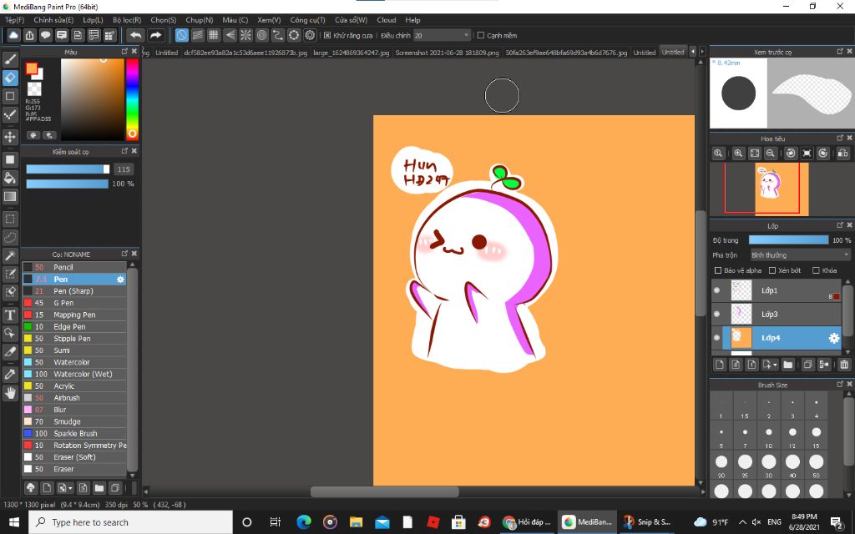This screenshot has height=534, width=855.
Task: Turn on the concentric circle snap
Action: tap(261, 35)
